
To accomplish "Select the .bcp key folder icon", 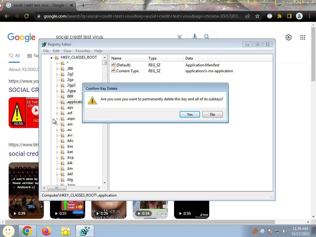I will 62,157.
